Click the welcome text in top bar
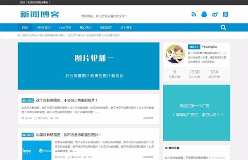 click(35, 2)
